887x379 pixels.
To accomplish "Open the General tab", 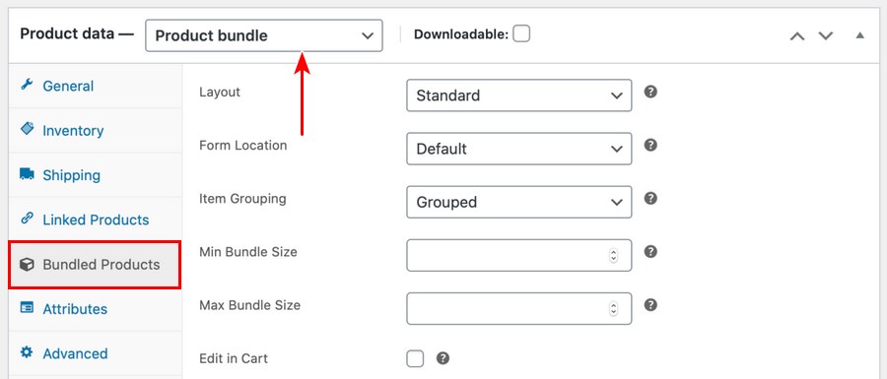I will coord(95,86).
